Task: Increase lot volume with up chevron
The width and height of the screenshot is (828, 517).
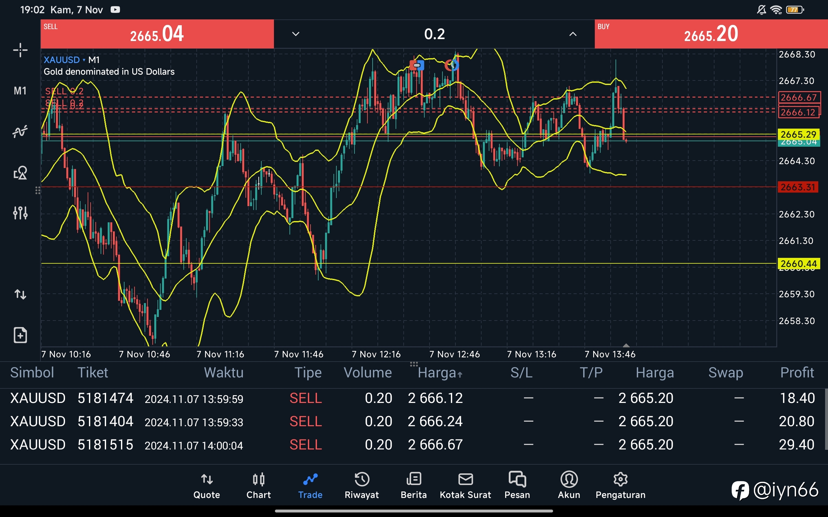Action: [x=573, y=34]
